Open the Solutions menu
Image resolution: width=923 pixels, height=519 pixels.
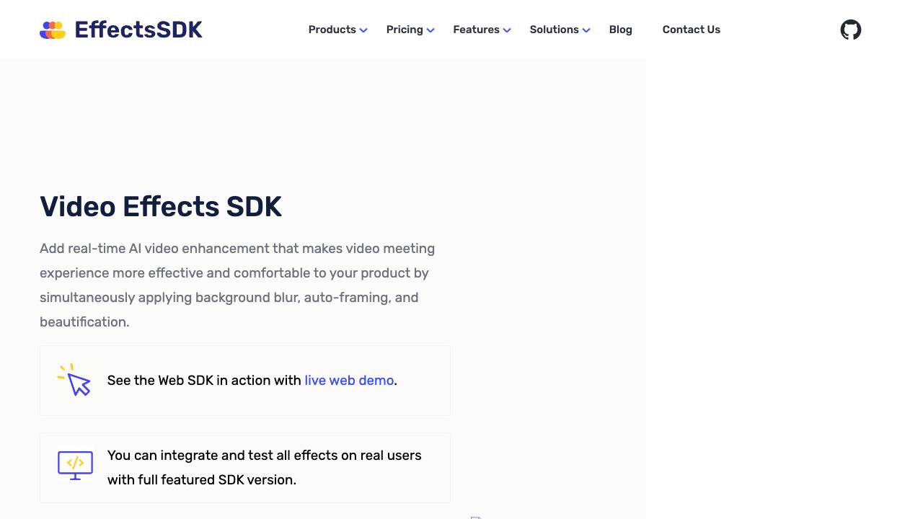(x=555, y=30)
